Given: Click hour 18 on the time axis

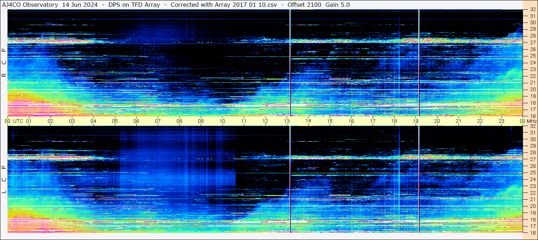Looking at the screenshot, I should pyautogui.click(x=394, y=121).
